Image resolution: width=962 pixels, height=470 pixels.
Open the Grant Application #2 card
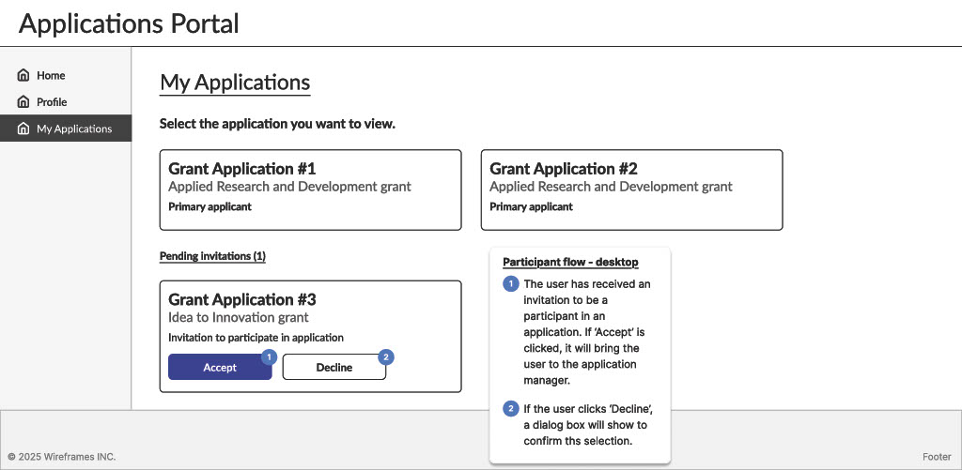tap(631, 190)
